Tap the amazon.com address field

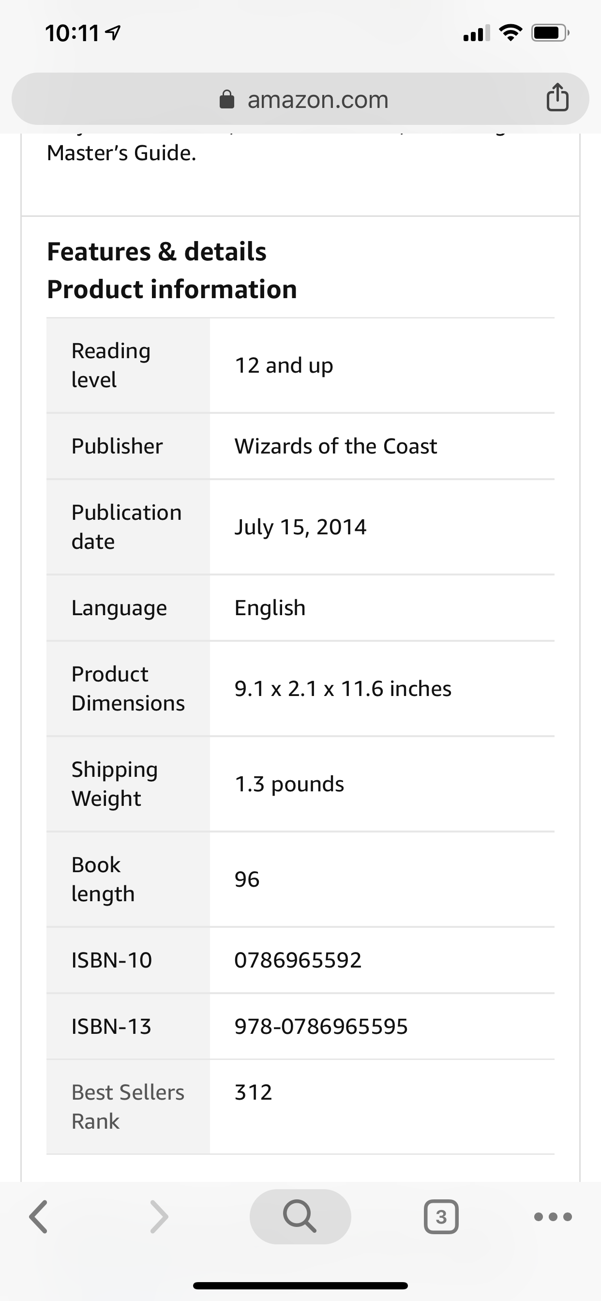pos(300,99)
